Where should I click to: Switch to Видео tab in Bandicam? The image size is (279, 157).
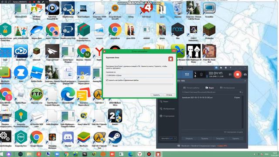click(210, 88)
